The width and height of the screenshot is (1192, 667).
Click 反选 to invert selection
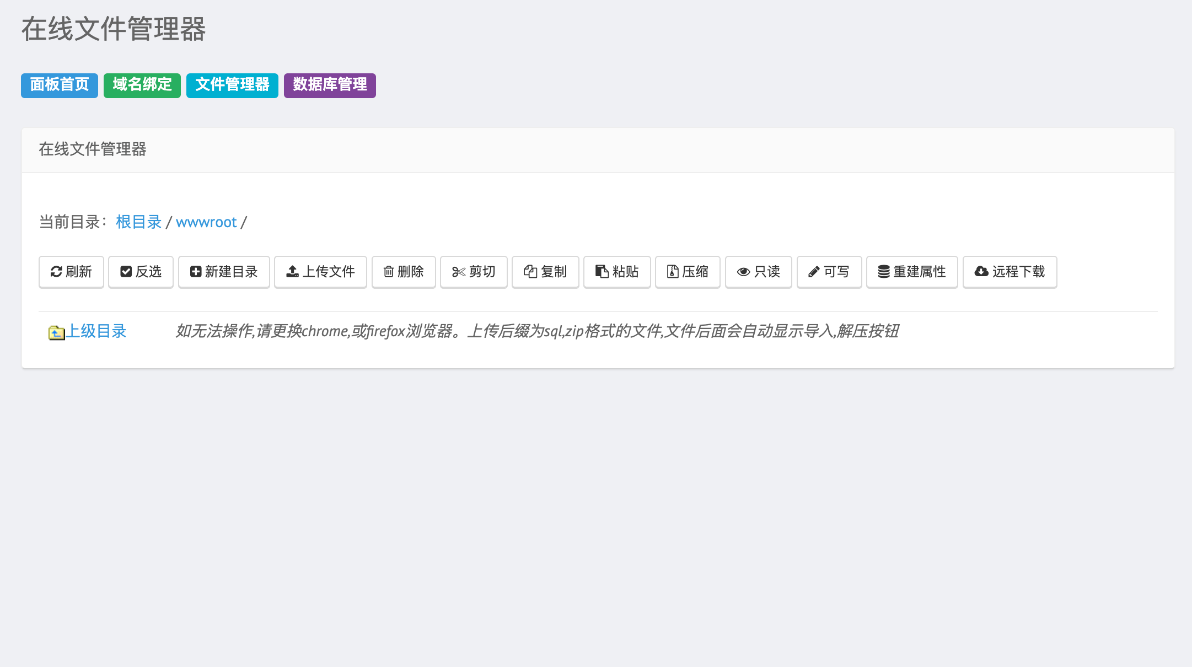tap(141, 272)
